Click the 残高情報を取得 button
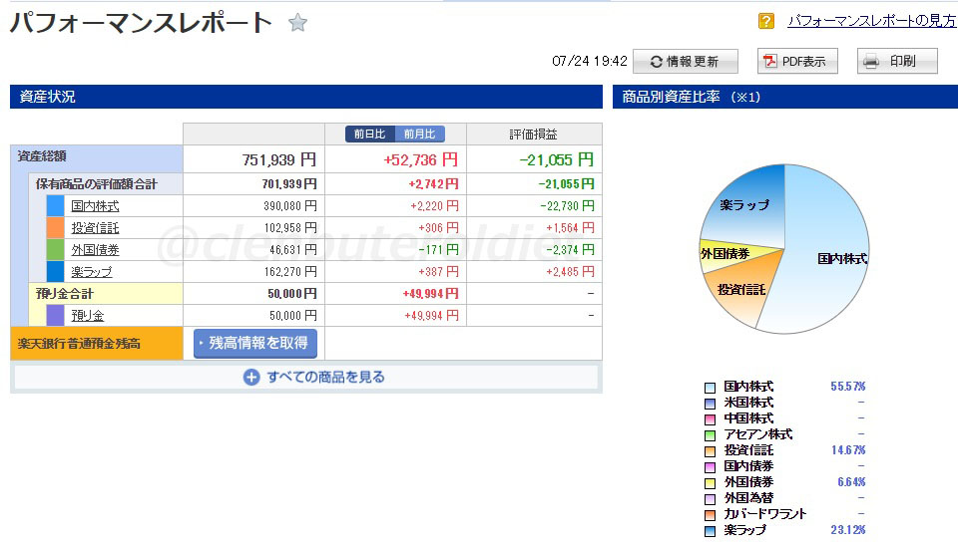This screenshot has height=553, width=965. [x=255, y=343]
